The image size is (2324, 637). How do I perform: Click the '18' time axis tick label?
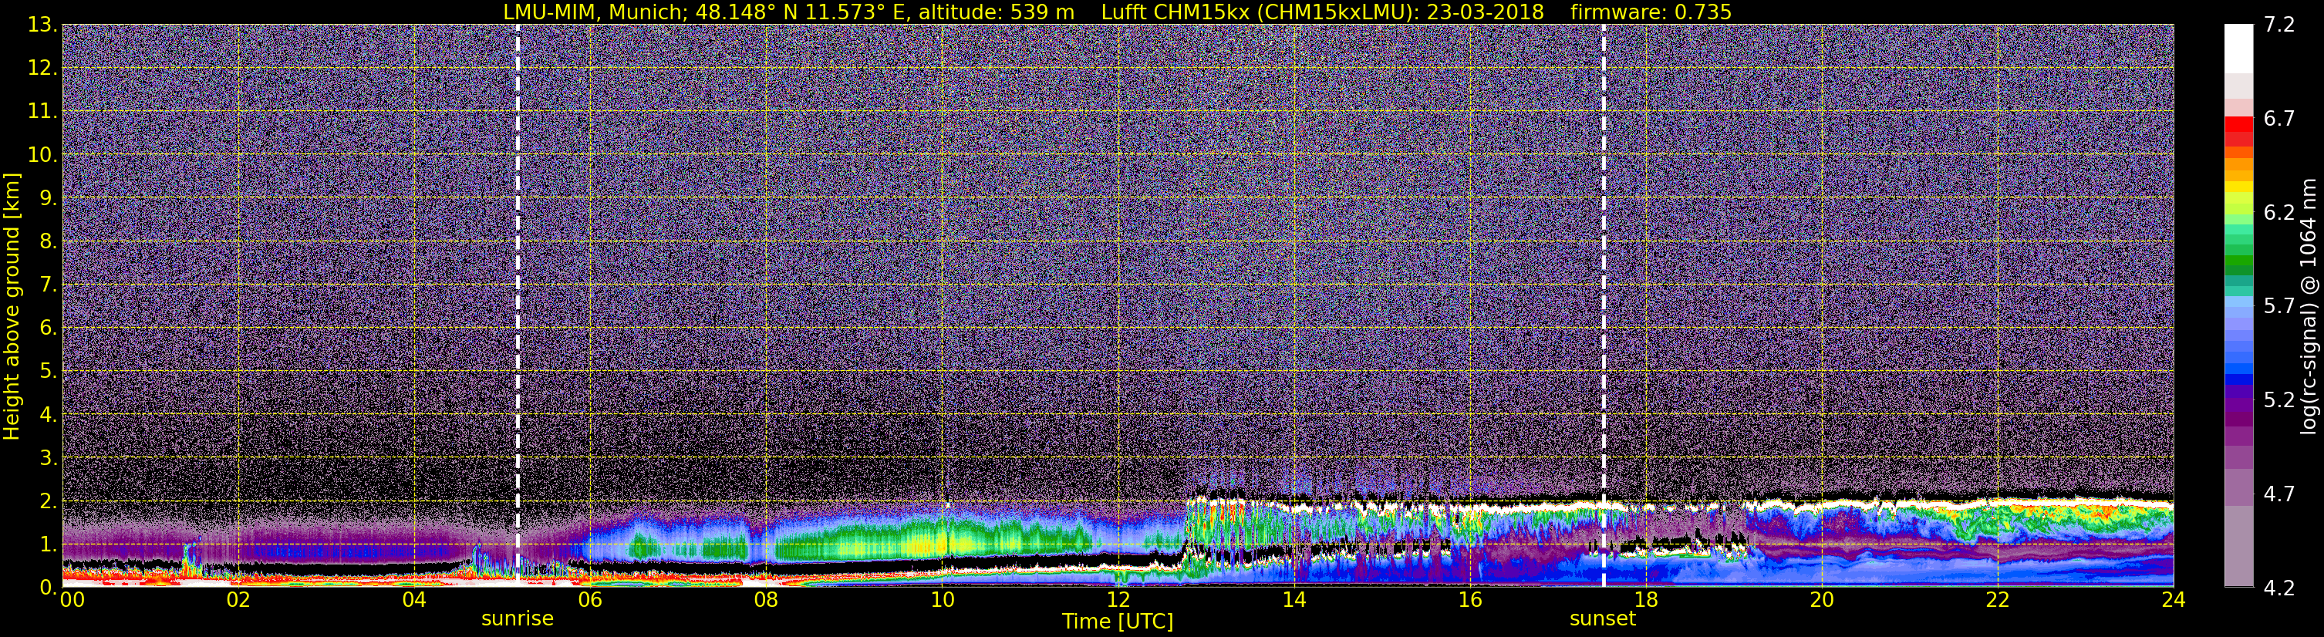coord(1645,600)
